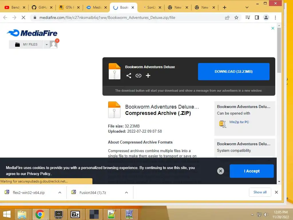The image size is (293, 220).
Task: Open the WinZip for PC link
Action: 239,122
